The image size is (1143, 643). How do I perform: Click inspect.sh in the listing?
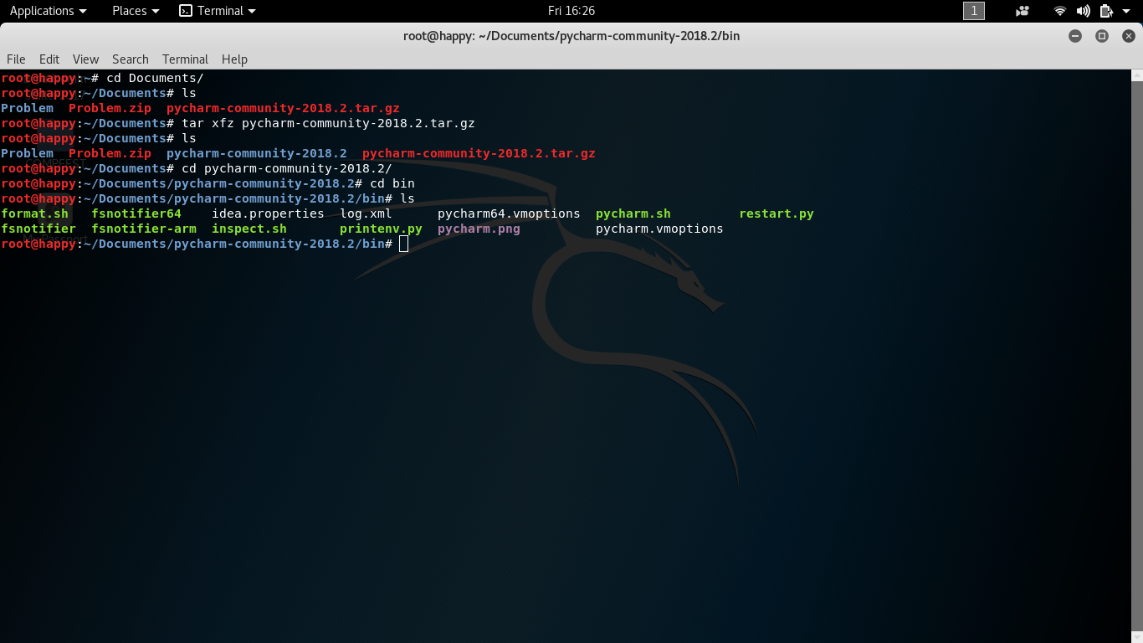pyautogui.click(x=249, y=229)
